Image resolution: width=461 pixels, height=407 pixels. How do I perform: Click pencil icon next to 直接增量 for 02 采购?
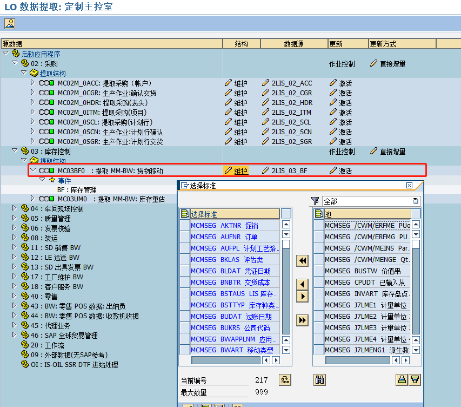[373, 64]
